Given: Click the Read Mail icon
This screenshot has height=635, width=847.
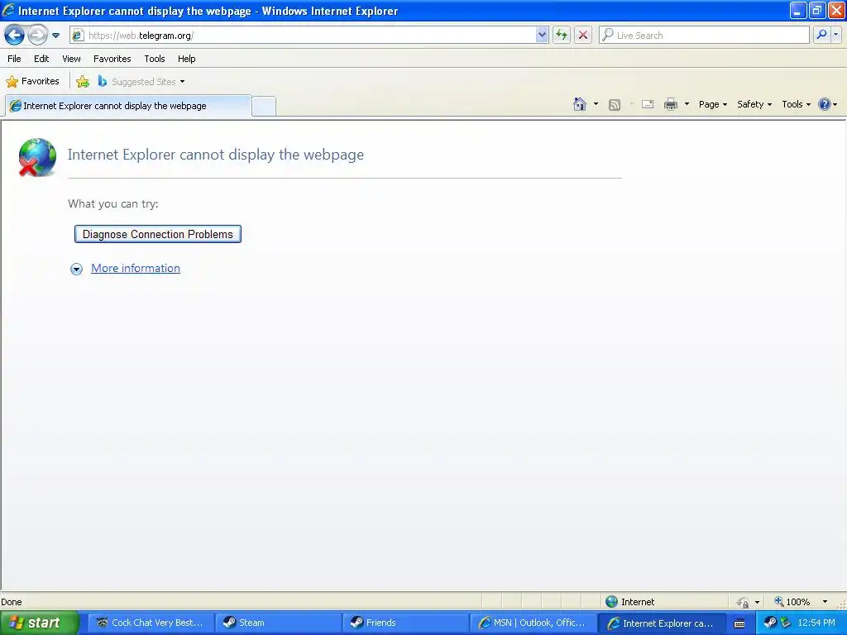Looking at the screenshot, I should pyautogui.click(x=648, y=104).
